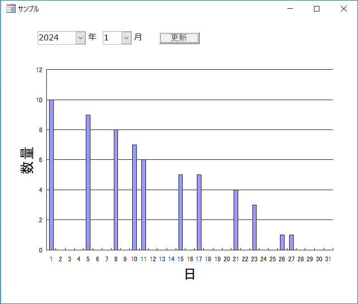Click the 8 label on the vertical axis
The image size is (358, 304).
pos(41,130)
